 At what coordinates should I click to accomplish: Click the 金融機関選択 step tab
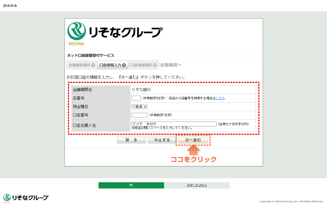(82, 65)
